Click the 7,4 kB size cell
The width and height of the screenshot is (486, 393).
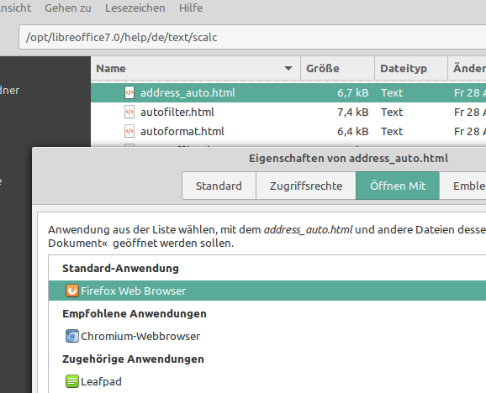tap(352, 112)
